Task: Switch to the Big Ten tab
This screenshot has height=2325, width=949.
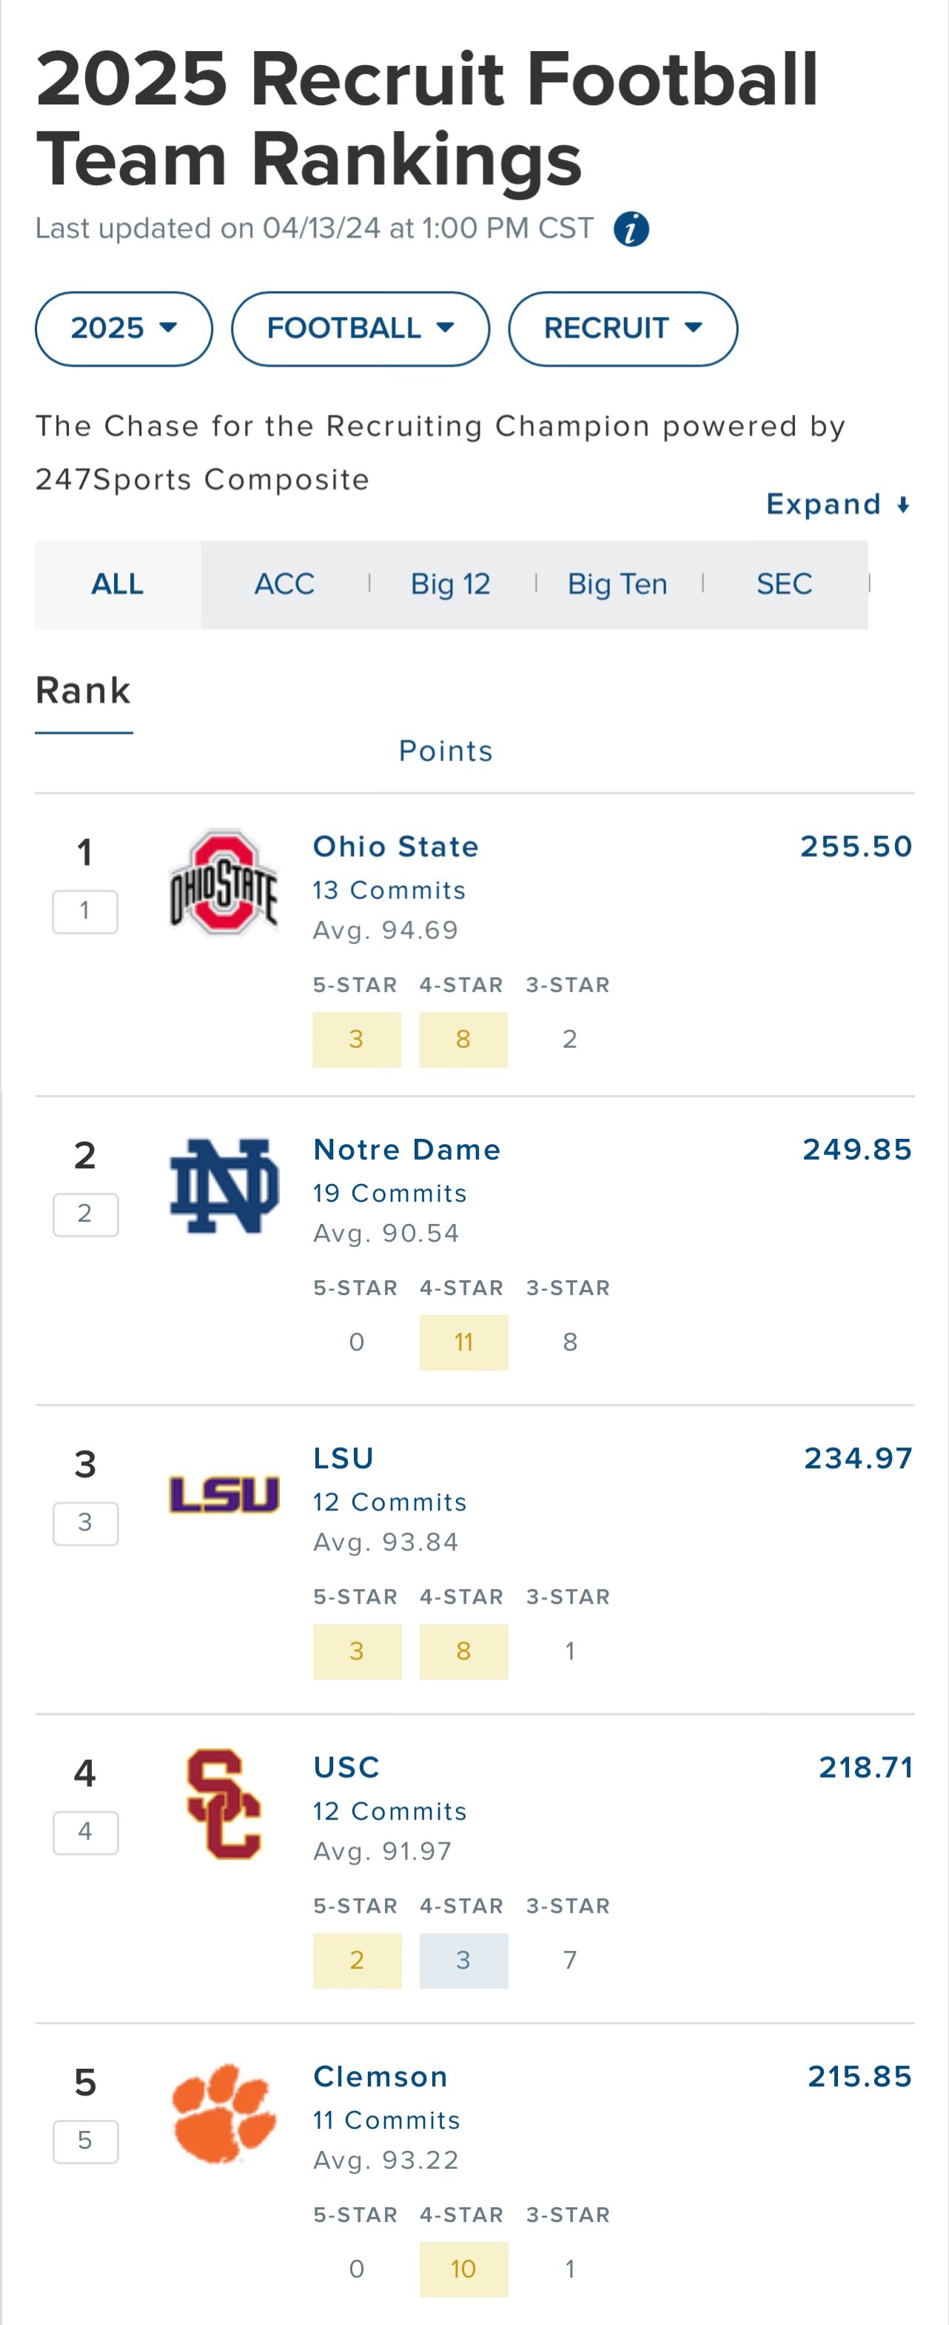Action: 617,584
